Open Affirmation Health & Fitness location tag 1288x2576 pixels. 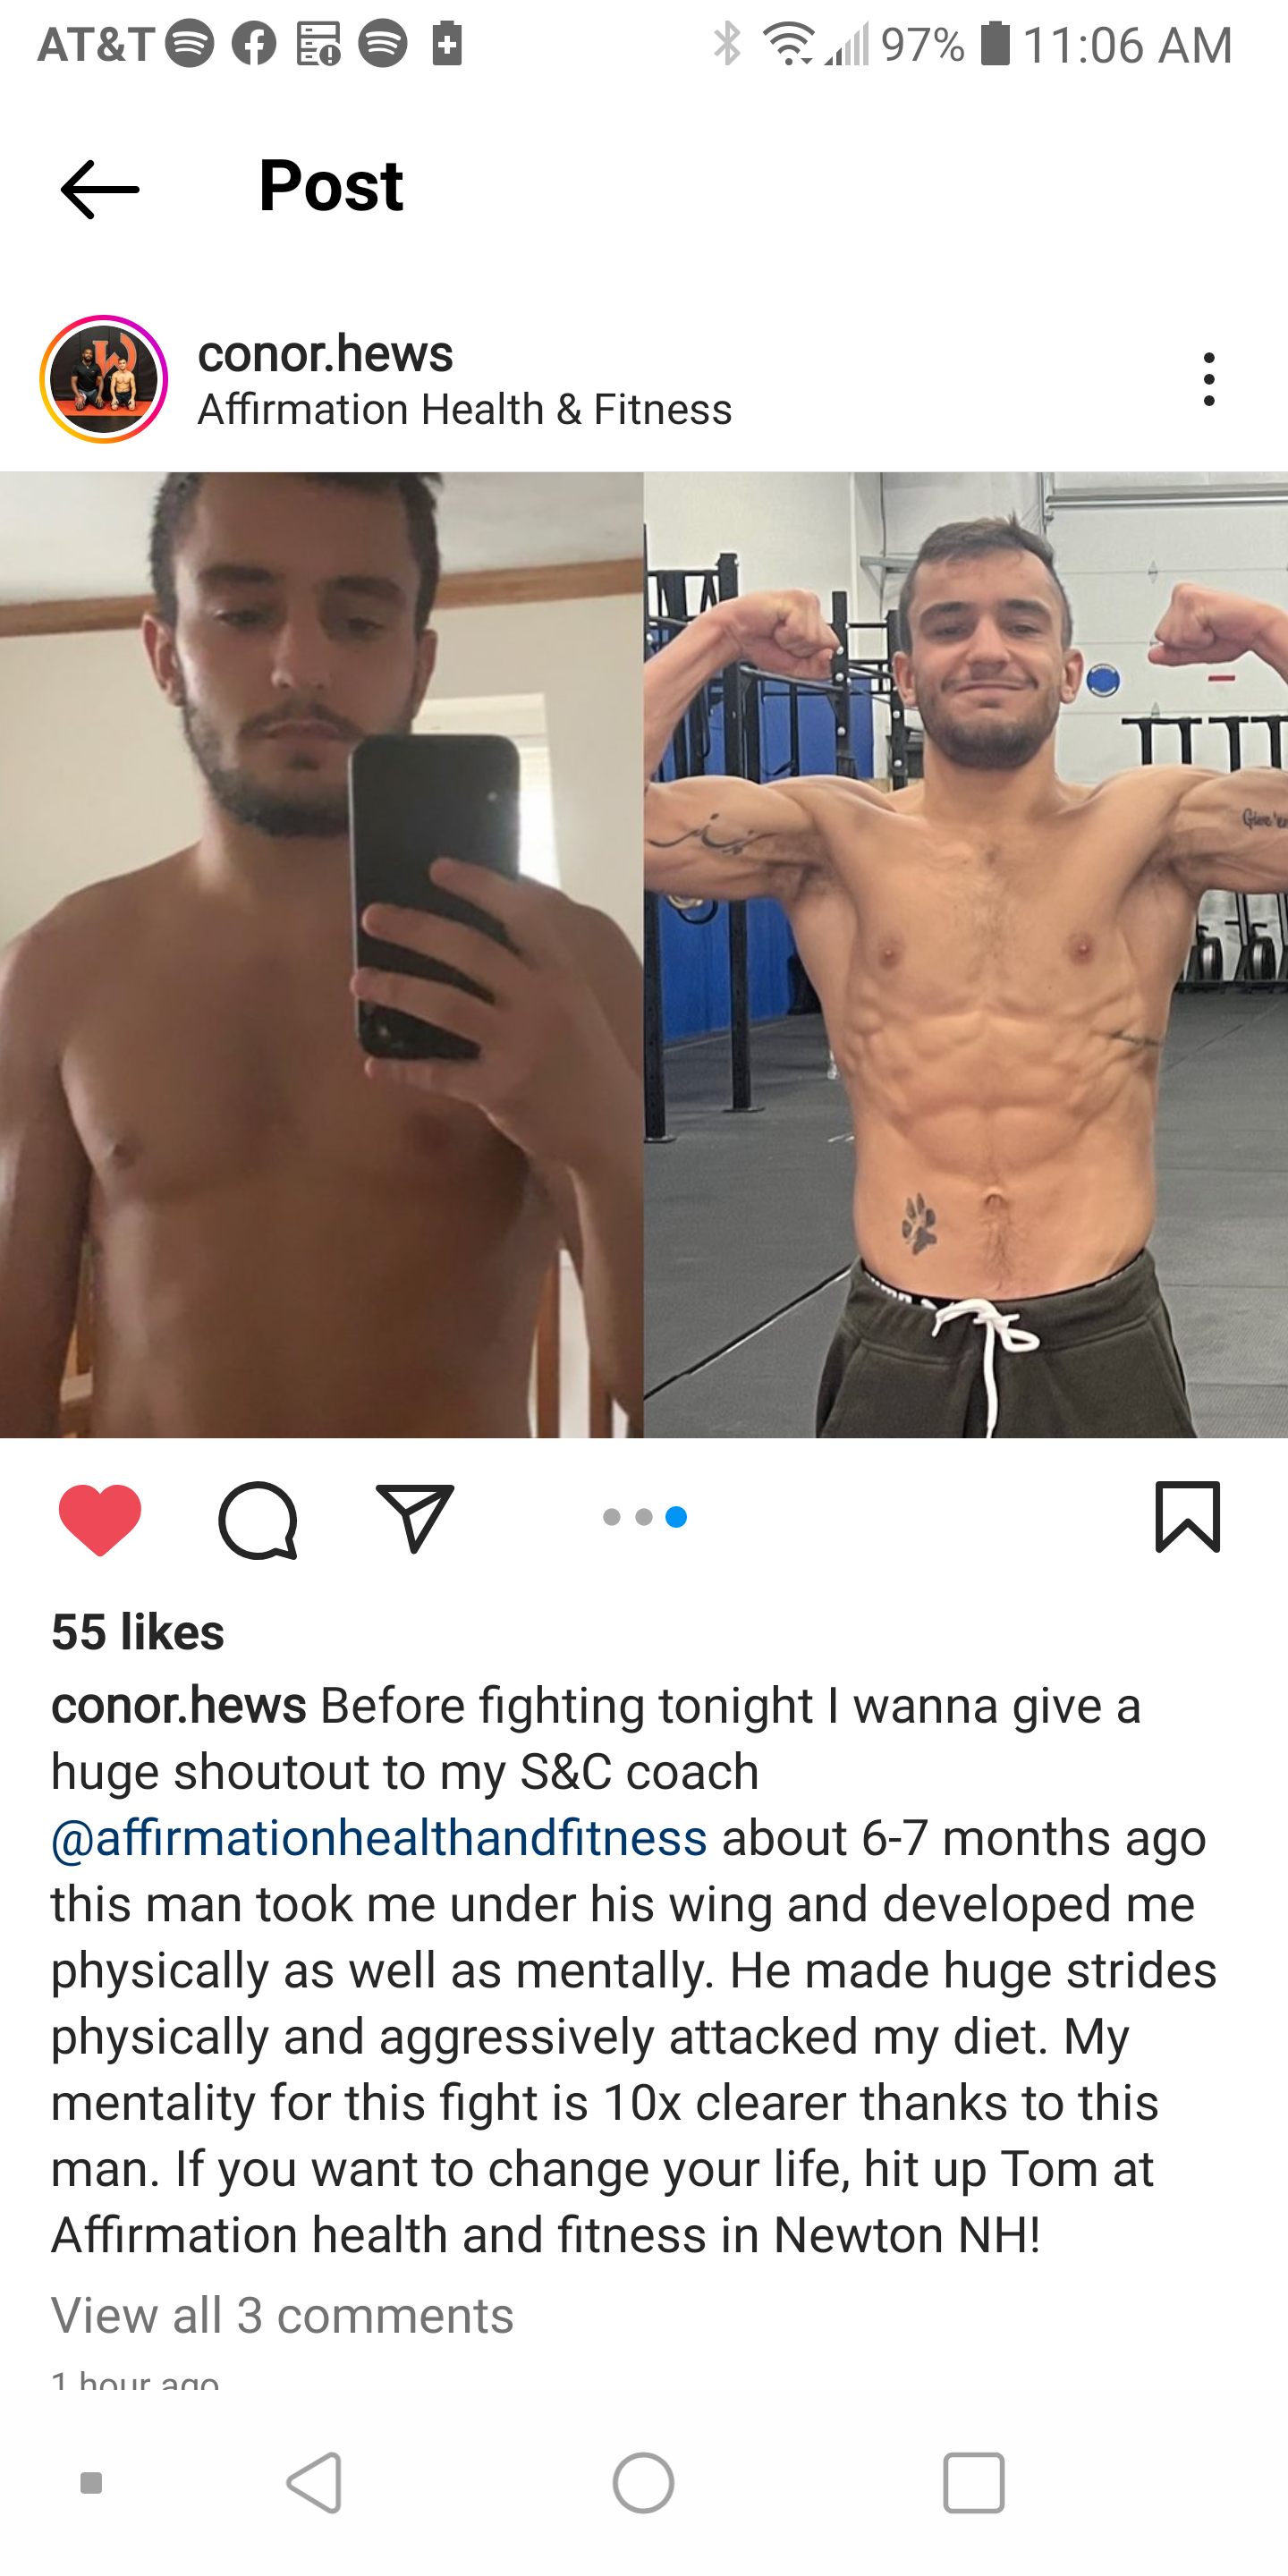[465, 409]
